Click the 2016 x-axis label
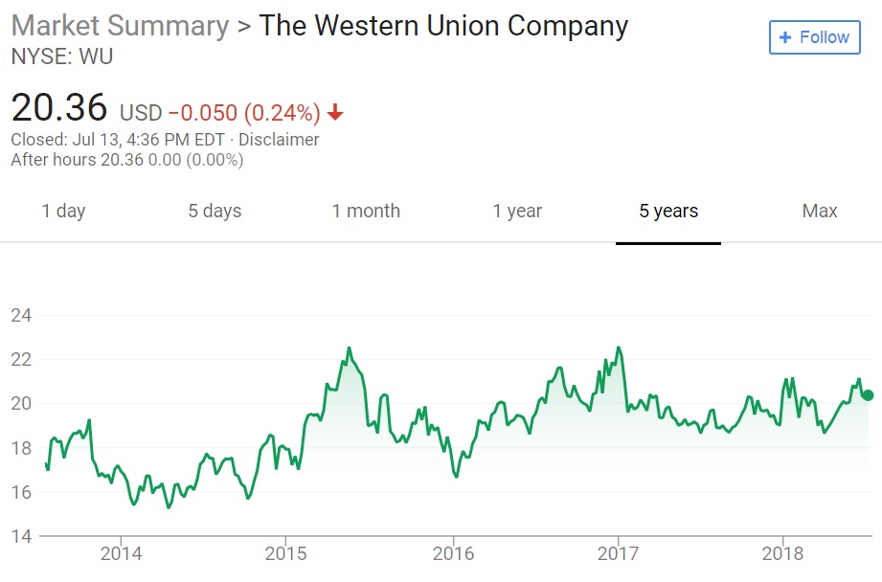Image resolution: width=882 pixels, height=582 pixels. [453, 554]
